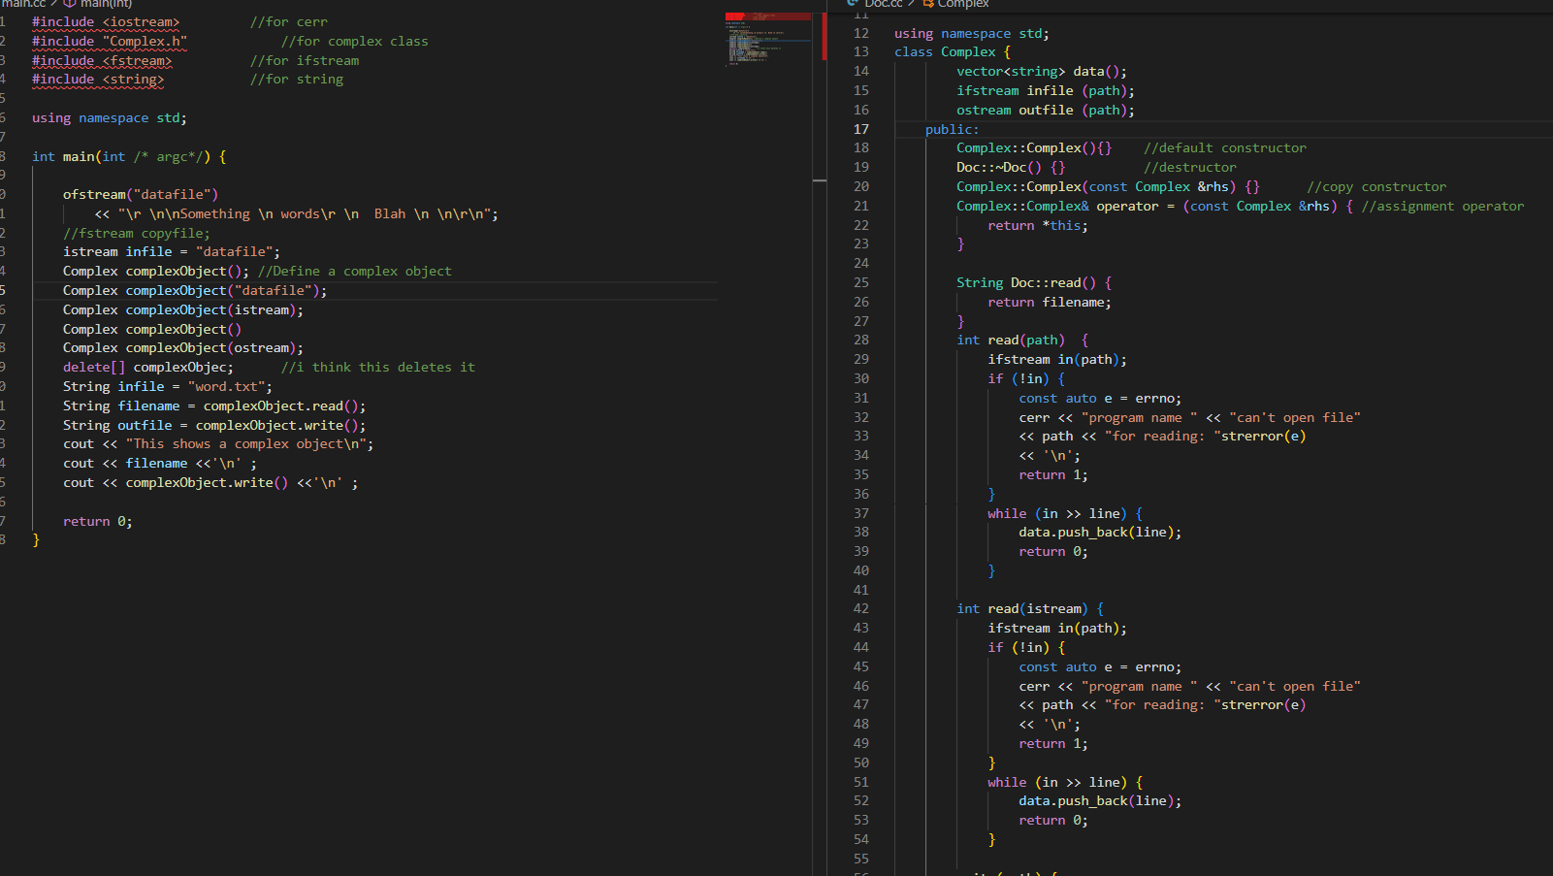This screenshot has height=876, width=1553.
Task: Open the Complex class breadcrumb symbol
Action: [x=956, y=4]
